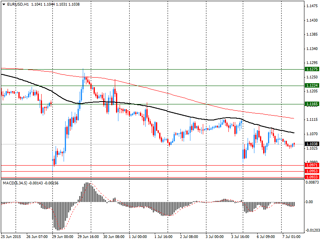Select the 1.0953 red support label
The image size is (320, 240).
312,171
